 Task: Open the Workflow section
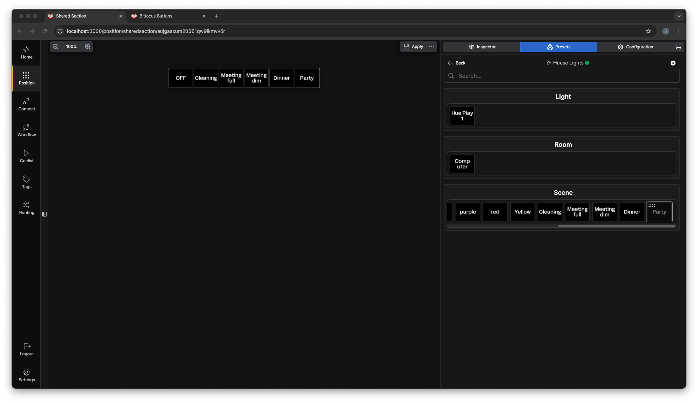(26, 130)
